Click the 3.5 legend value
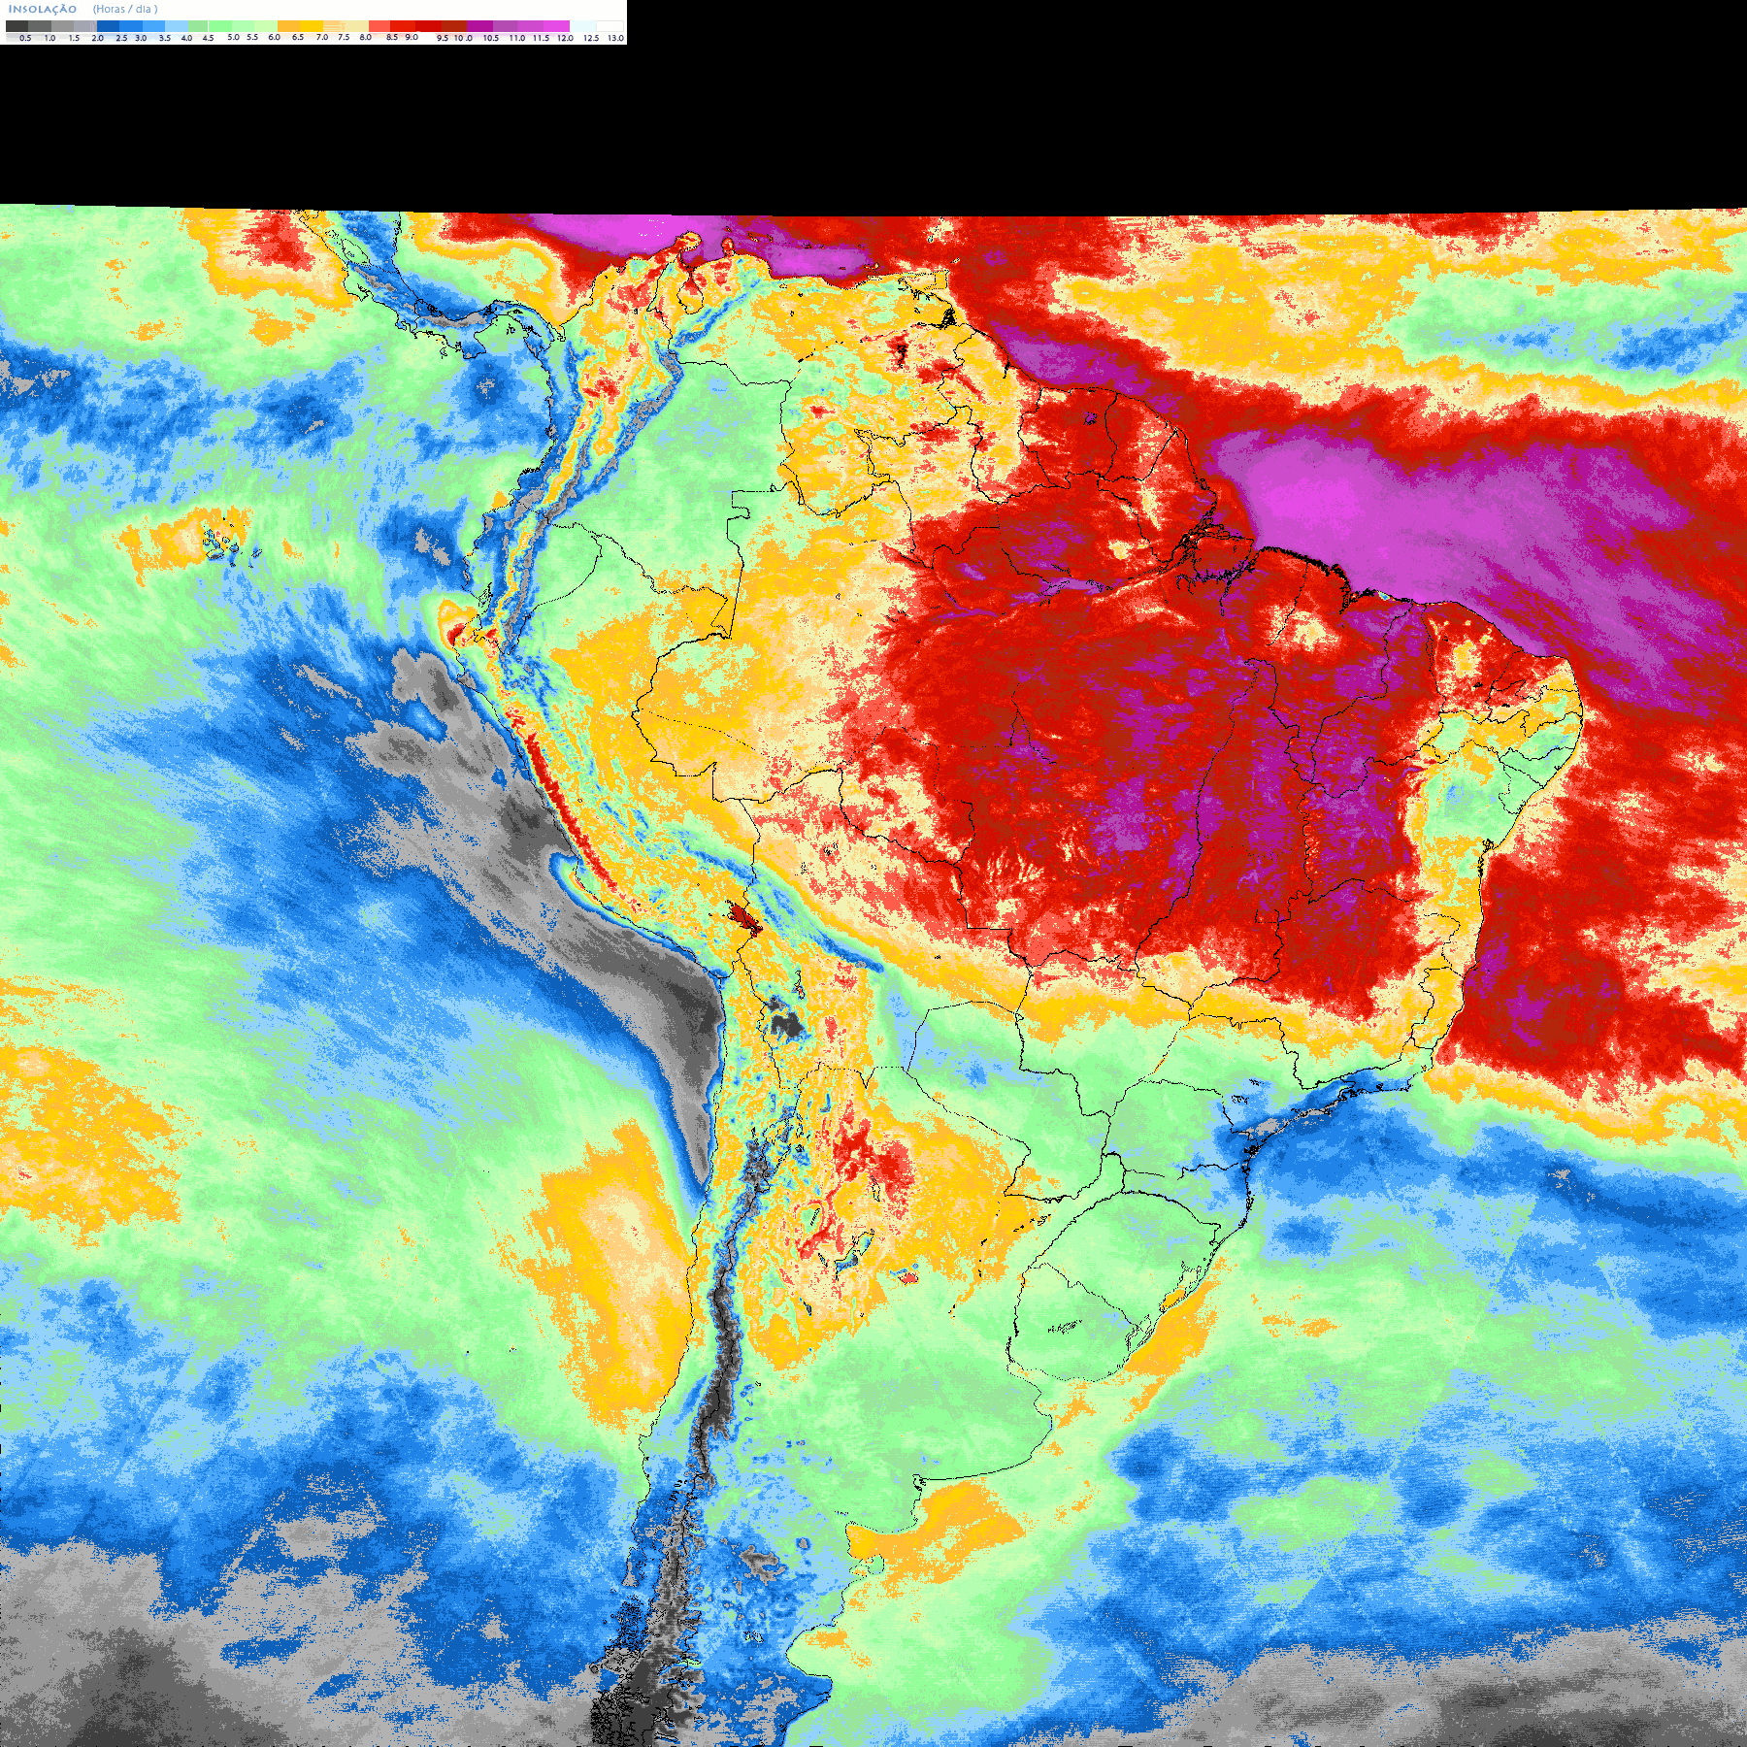The image size is (1747, 1747). click(165, 38)
